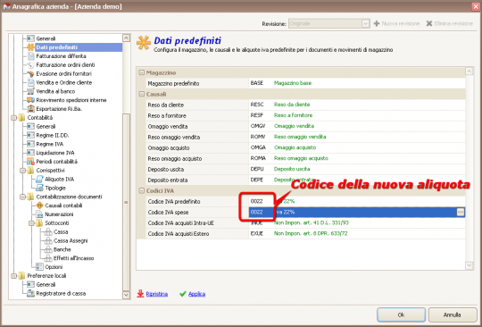Click the Dati predefiniti star icon in tree
The height and width of the screenshot is (327, 482).
point(30,47)
